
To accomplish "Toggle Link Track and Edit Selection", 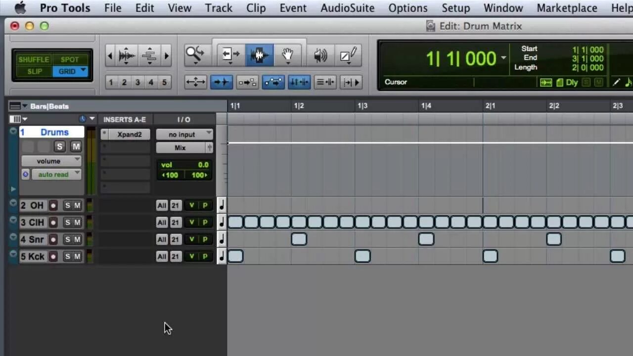I will coord(325,82).
